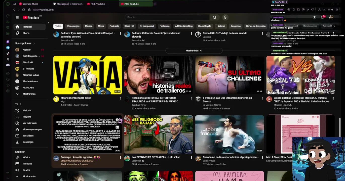Open the Alerta Atómica channel

[x=30, y=81]
